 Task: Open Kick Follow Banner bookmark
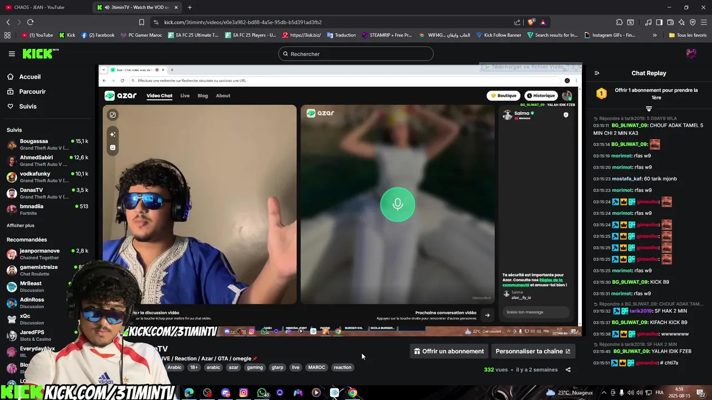[498, 35]
